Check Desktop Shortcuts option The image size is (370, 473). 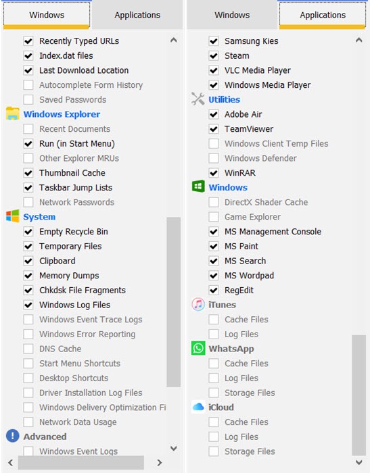click(x=28, y=378)
